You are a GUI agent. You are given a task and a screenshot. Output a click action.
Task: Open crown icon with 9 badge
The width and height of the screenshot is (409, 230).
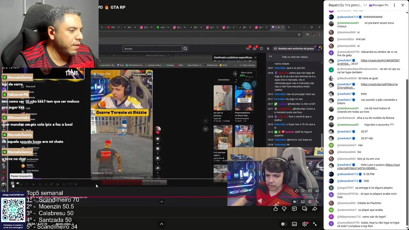pyautogui.click(x=248, y=48)
